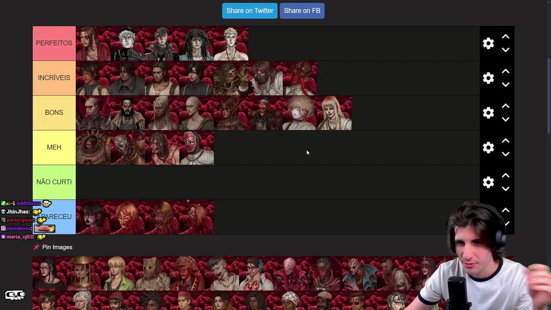Viewport: 551px width, 310px height.
Task: Select dreadlocked character with round glasses in PERFEITOS
Action: coord(196,43)
